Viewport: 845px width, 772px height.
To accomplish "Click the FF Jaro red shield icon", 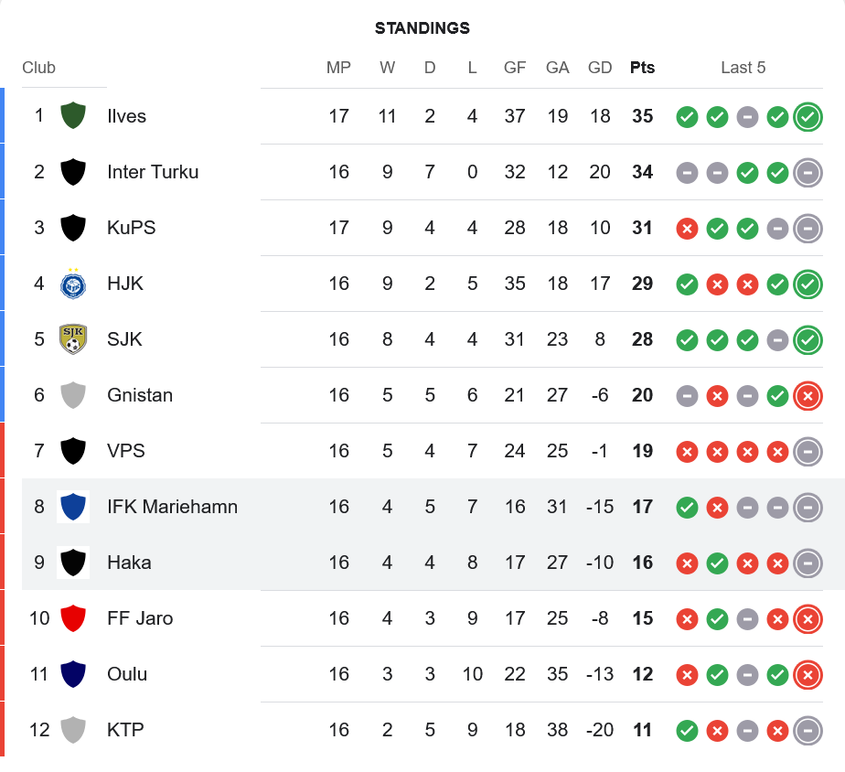I will click(x=73, y=618).
